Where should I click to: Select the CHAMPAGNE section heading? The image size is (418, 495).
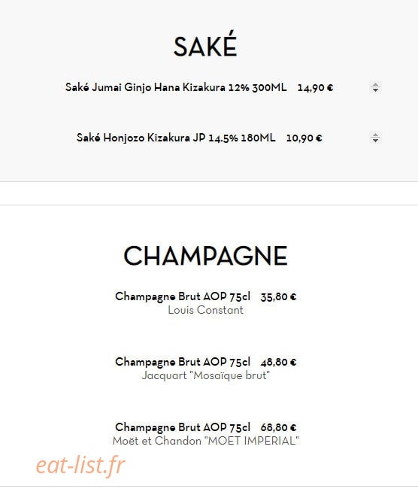205,256
